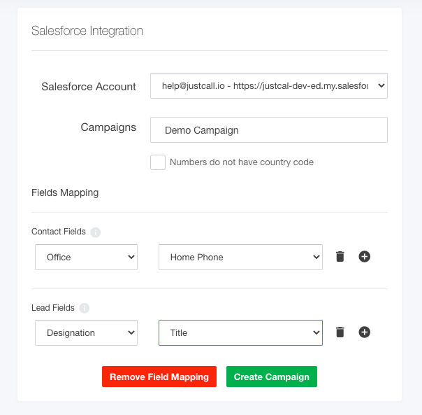422x415 pixels.
Task: Click the Salesforce Account label
Action: tap(89, 87)
